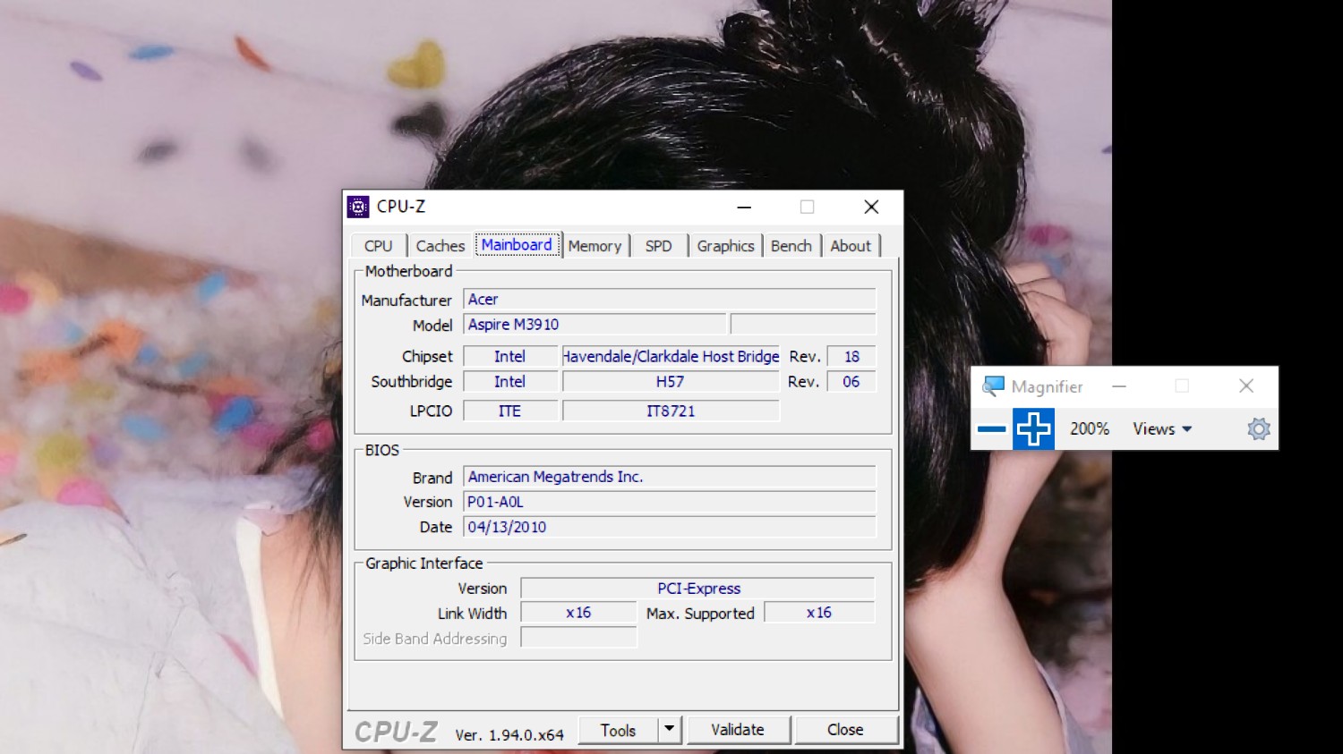The height and width of the screenshot is (754, 1343).
Task: Switch to the CPU tab
Action: pyautogui.click(x=378, y=246)
